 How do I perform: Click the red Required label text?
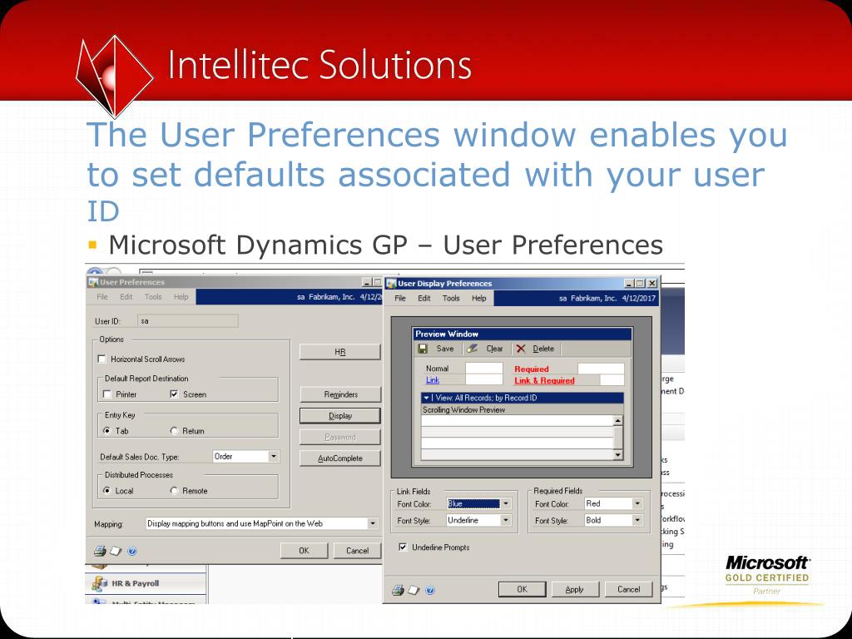532,369
